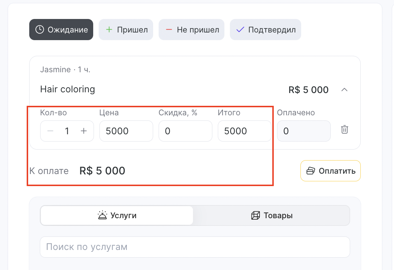
Task: Click the checkmark icon on Подтвердил
Action: click(x=240, y=30)
